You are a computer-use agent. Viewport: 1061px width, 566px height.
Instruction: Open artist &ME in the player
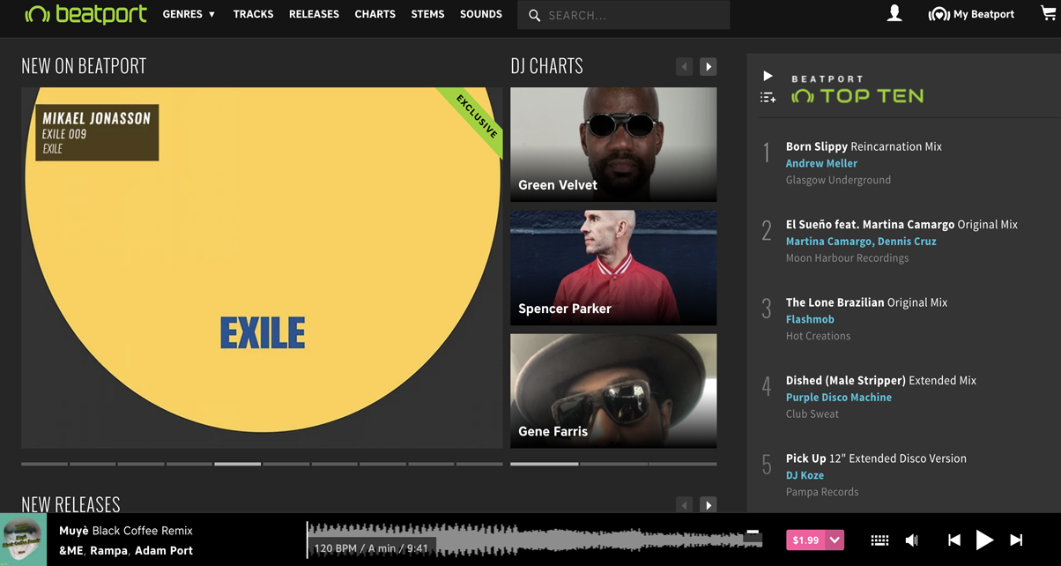(70, 550)
